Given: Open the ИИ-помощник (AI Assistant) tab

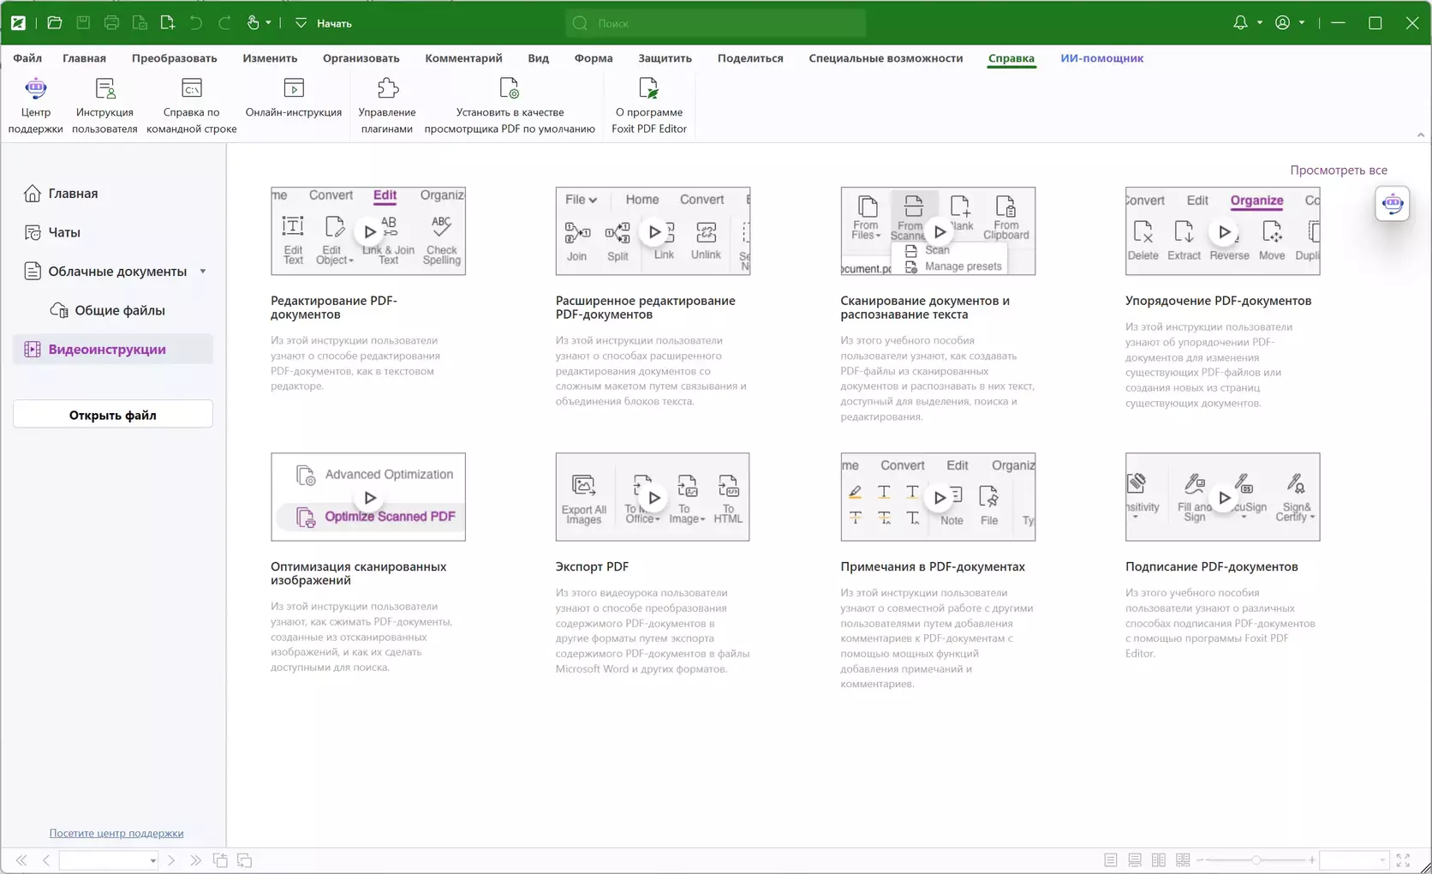Looking at the screenshot, I should (1101, 58).
